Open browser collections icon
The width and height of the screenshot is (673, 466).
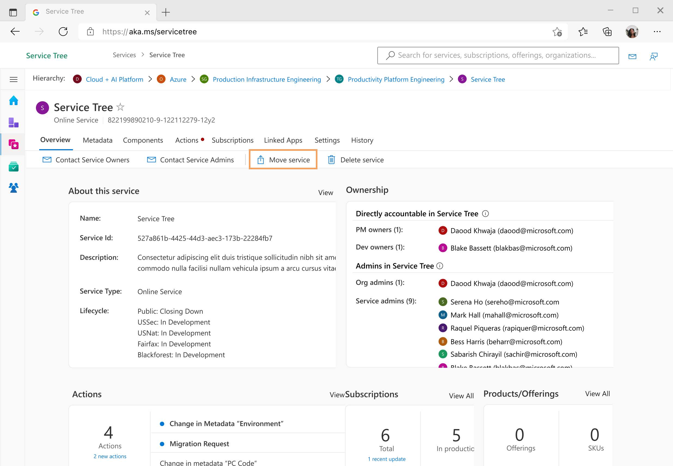pyautogui.click(x=607, y=32)
